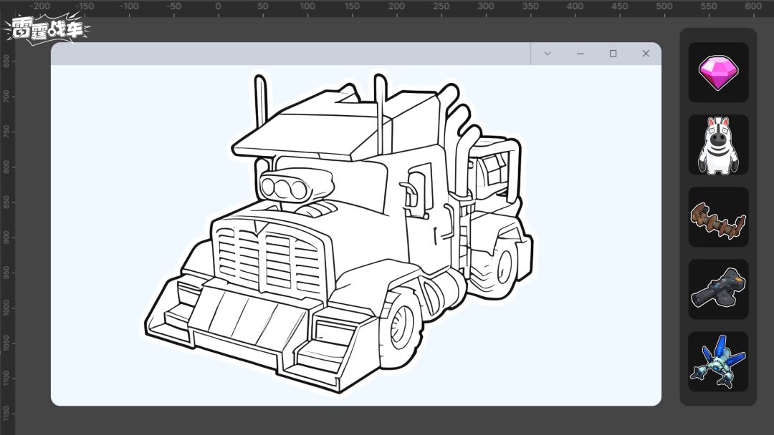The width and height of the screenshot is (774, 435).
Task: Click the 雷霆战车 logo
Action: point(47,29)
